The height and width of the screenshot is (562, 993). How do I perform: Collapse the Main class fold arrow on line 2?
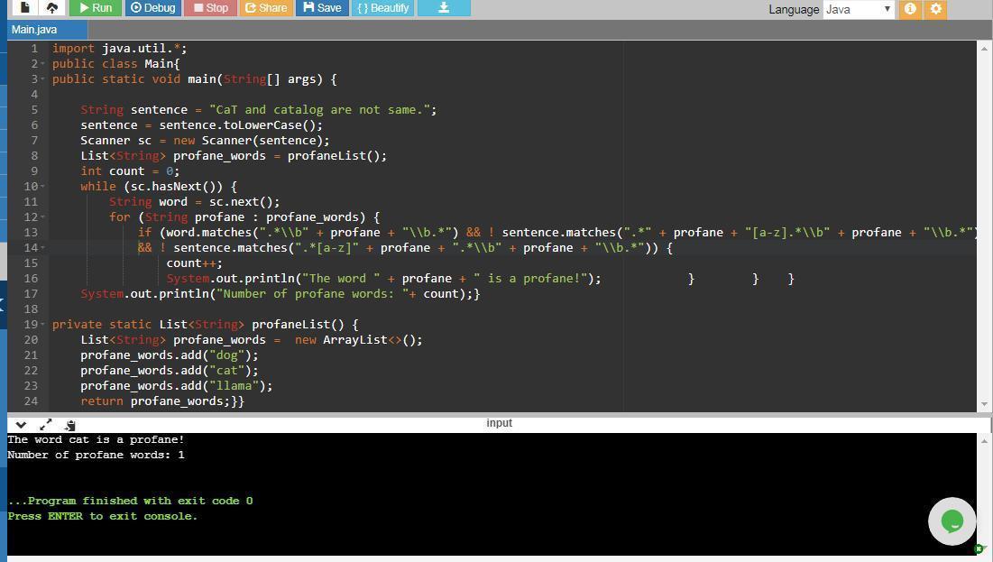point(42,64)
